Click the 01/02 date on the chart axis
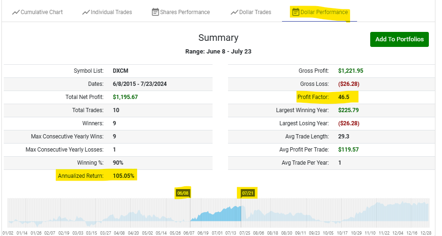 [8, 233]
